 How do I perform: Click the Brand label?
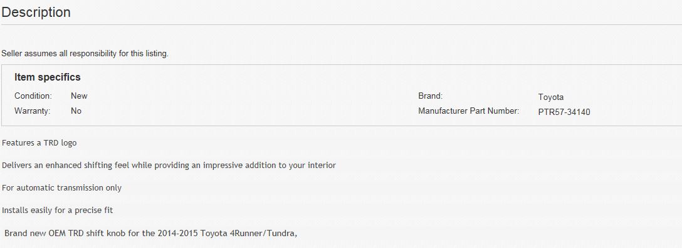pyautogui.click(x=430, y=96)
